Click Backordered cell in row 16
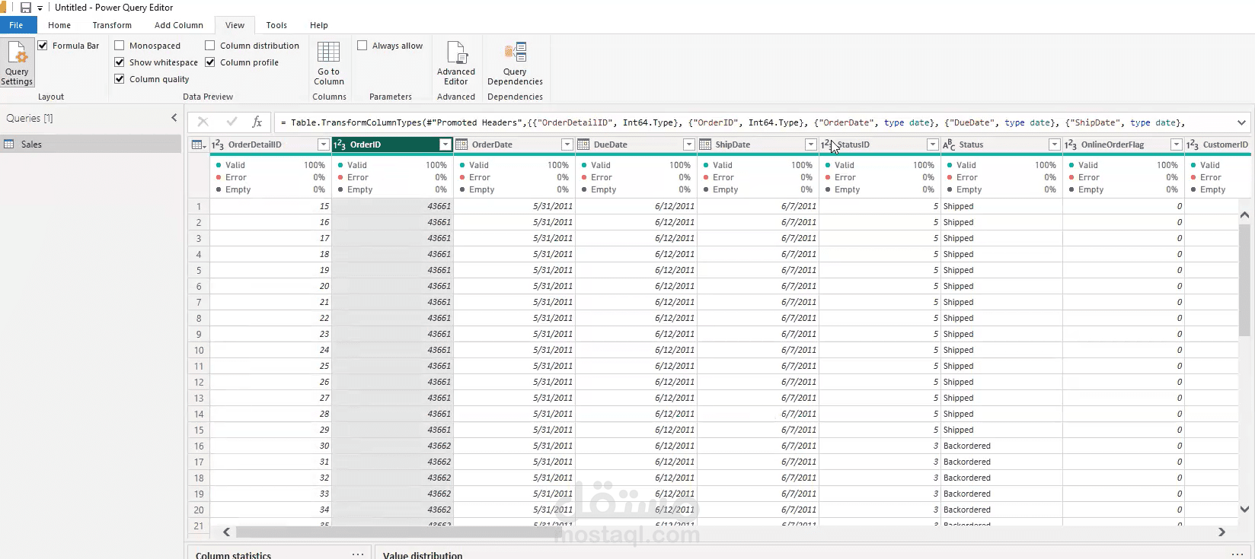The height and width of the screenshot is (559, 1255). (x=1001, y=446)
